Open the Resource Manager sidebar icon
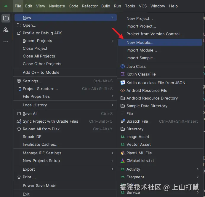This screenshot has width=205, height=197. [x=6, y=30]
